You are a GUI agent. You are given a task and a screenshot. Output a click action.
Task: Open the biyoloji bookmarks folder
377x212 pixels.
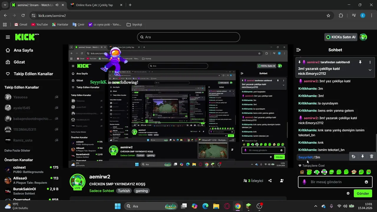[x=135, y=24]
